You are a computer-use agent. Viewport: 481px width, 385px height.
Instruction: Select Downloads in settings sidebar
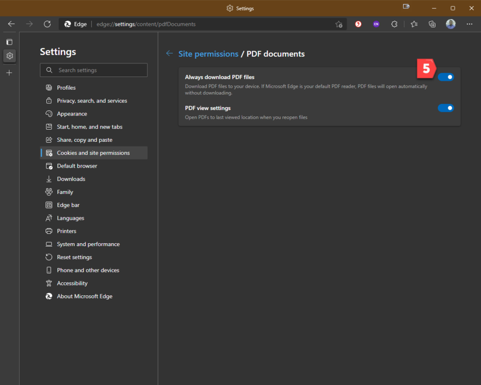point(71,179)
